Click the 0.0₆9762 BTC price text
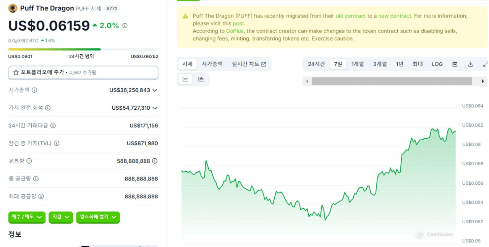The width and height of the screenshot is (489, 247). point(23,41)
